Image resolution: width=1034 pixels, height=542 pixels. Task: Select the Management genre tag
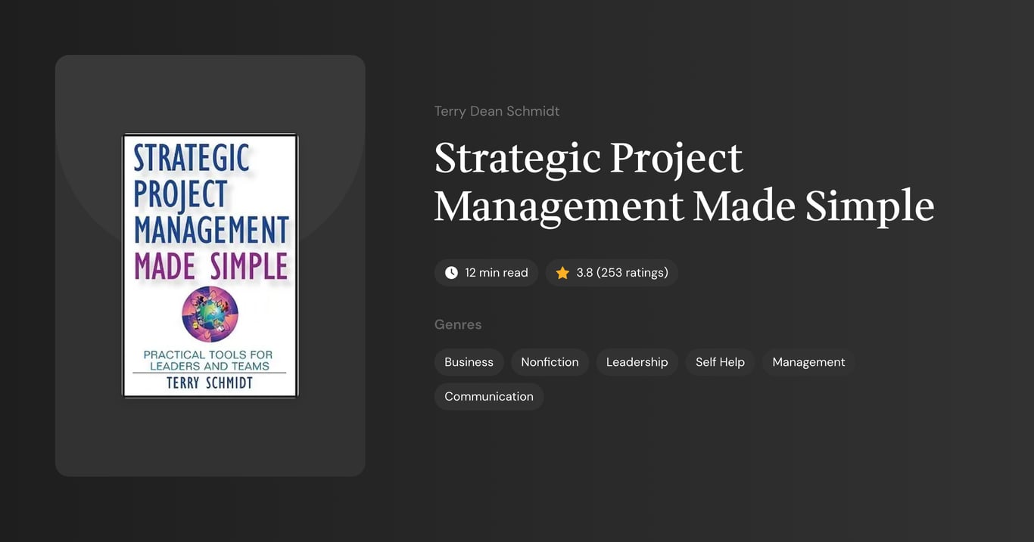808,361
